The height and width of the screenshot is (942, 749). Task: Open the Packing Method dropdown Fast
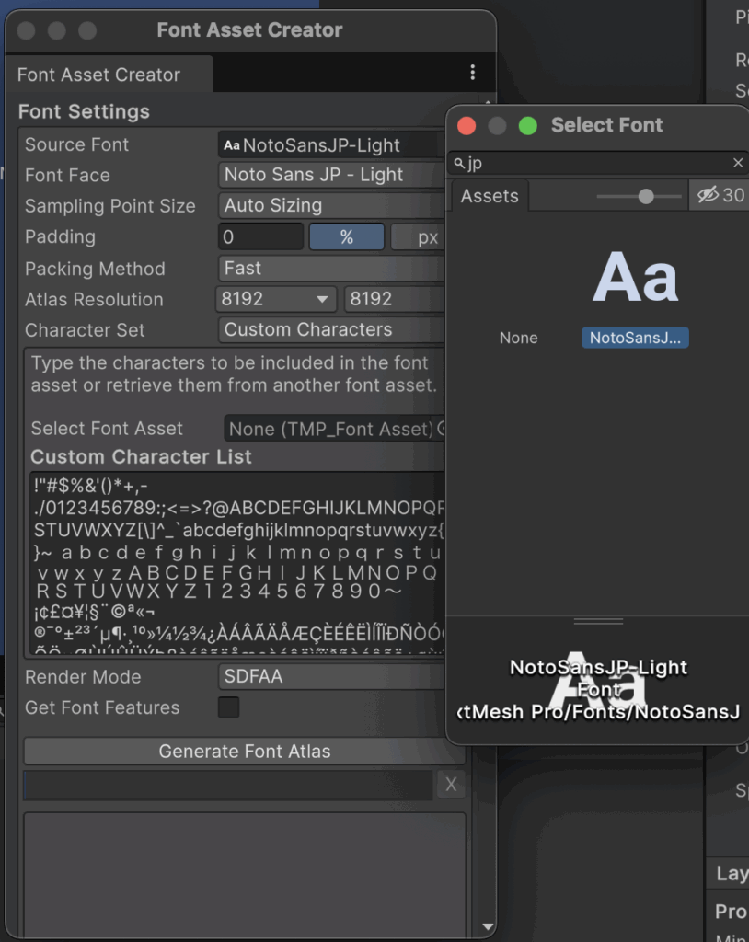[331, 268]
